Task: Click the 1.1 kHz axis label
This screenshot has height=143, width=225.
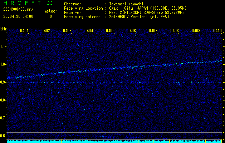Action: [x=3, y=46]
